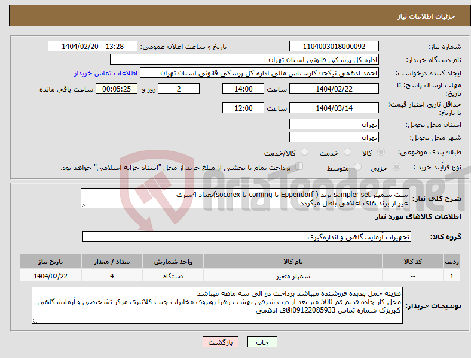Click the buyer notes textarea

click(217, 305)
